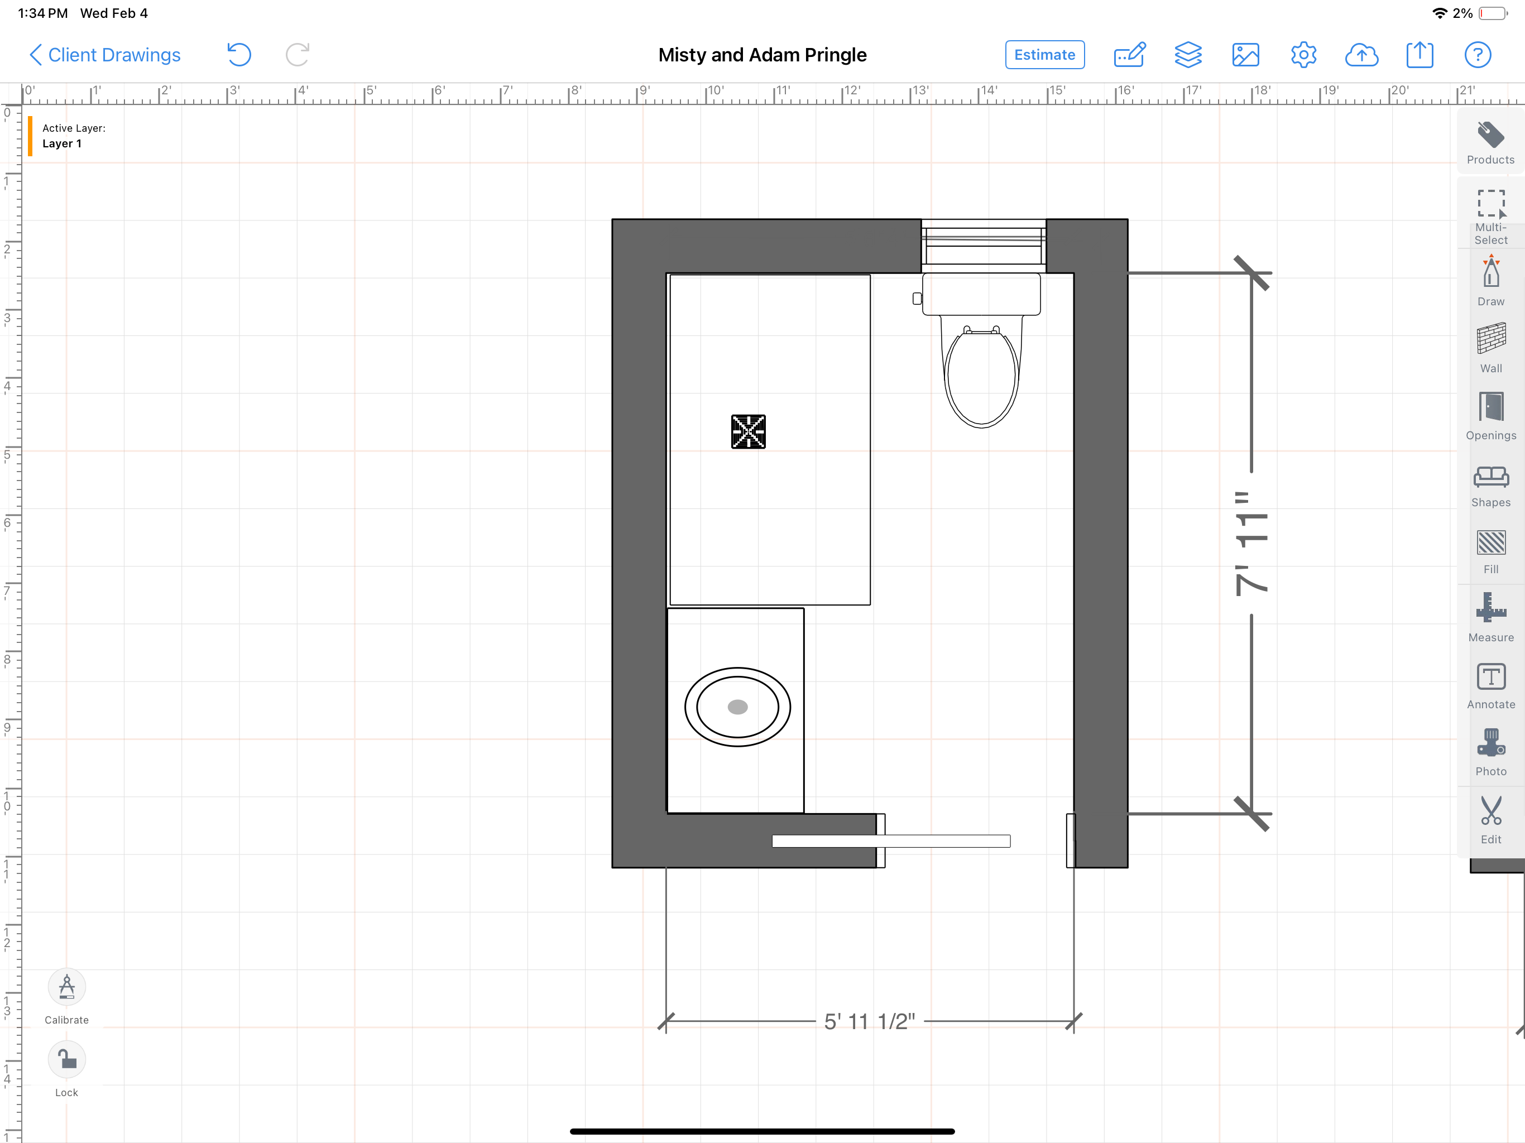Open the settings gear menu
This screenshot has width=1525, height=1143.
click(x=1303, y=55)
